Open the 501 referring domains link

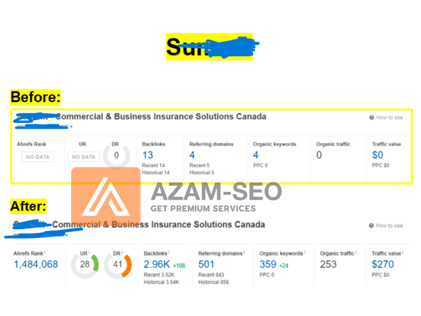pos(206,265)
